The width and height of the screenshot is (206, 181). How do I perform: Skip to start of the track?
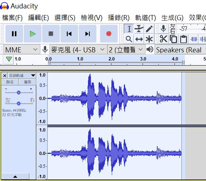pyautogui.click(x=69, y=34)
